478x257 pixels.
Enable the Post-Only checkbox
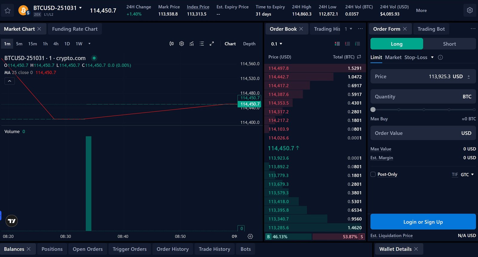[373, 174]
